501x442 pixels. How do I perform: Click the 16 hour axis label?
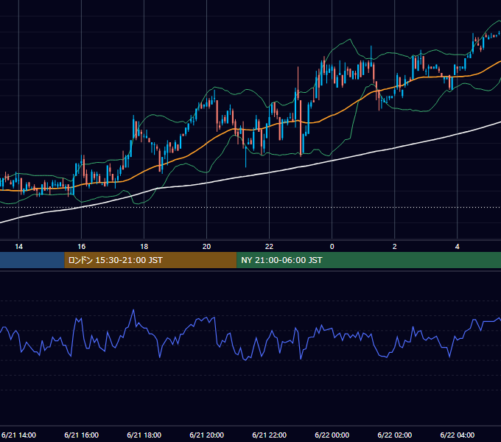pyautogui.click(x=82, y=247)
